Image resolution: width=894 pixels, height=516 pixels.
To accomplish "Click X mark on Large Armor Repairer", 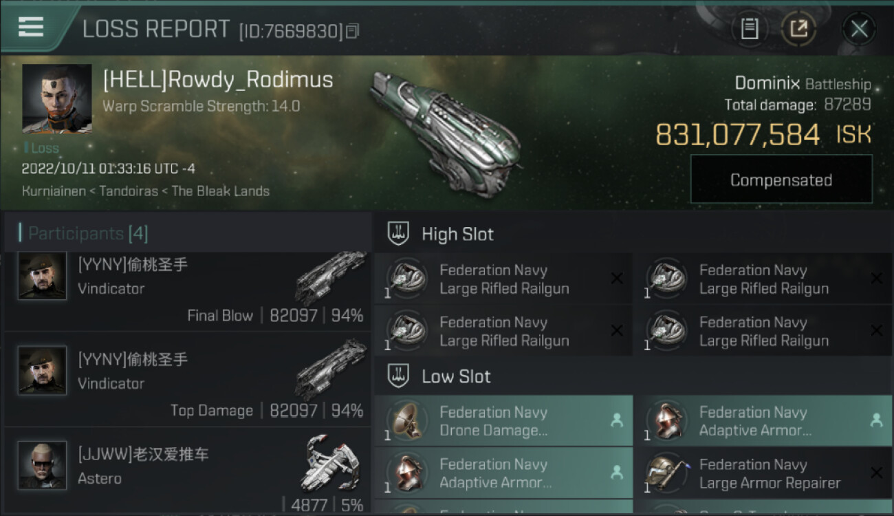I will coord(876,473).
